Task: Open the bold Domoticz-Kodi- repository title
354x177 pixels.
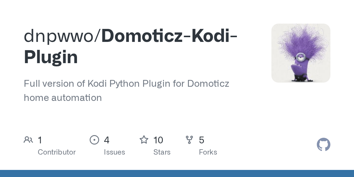Action: click(170, 35)
